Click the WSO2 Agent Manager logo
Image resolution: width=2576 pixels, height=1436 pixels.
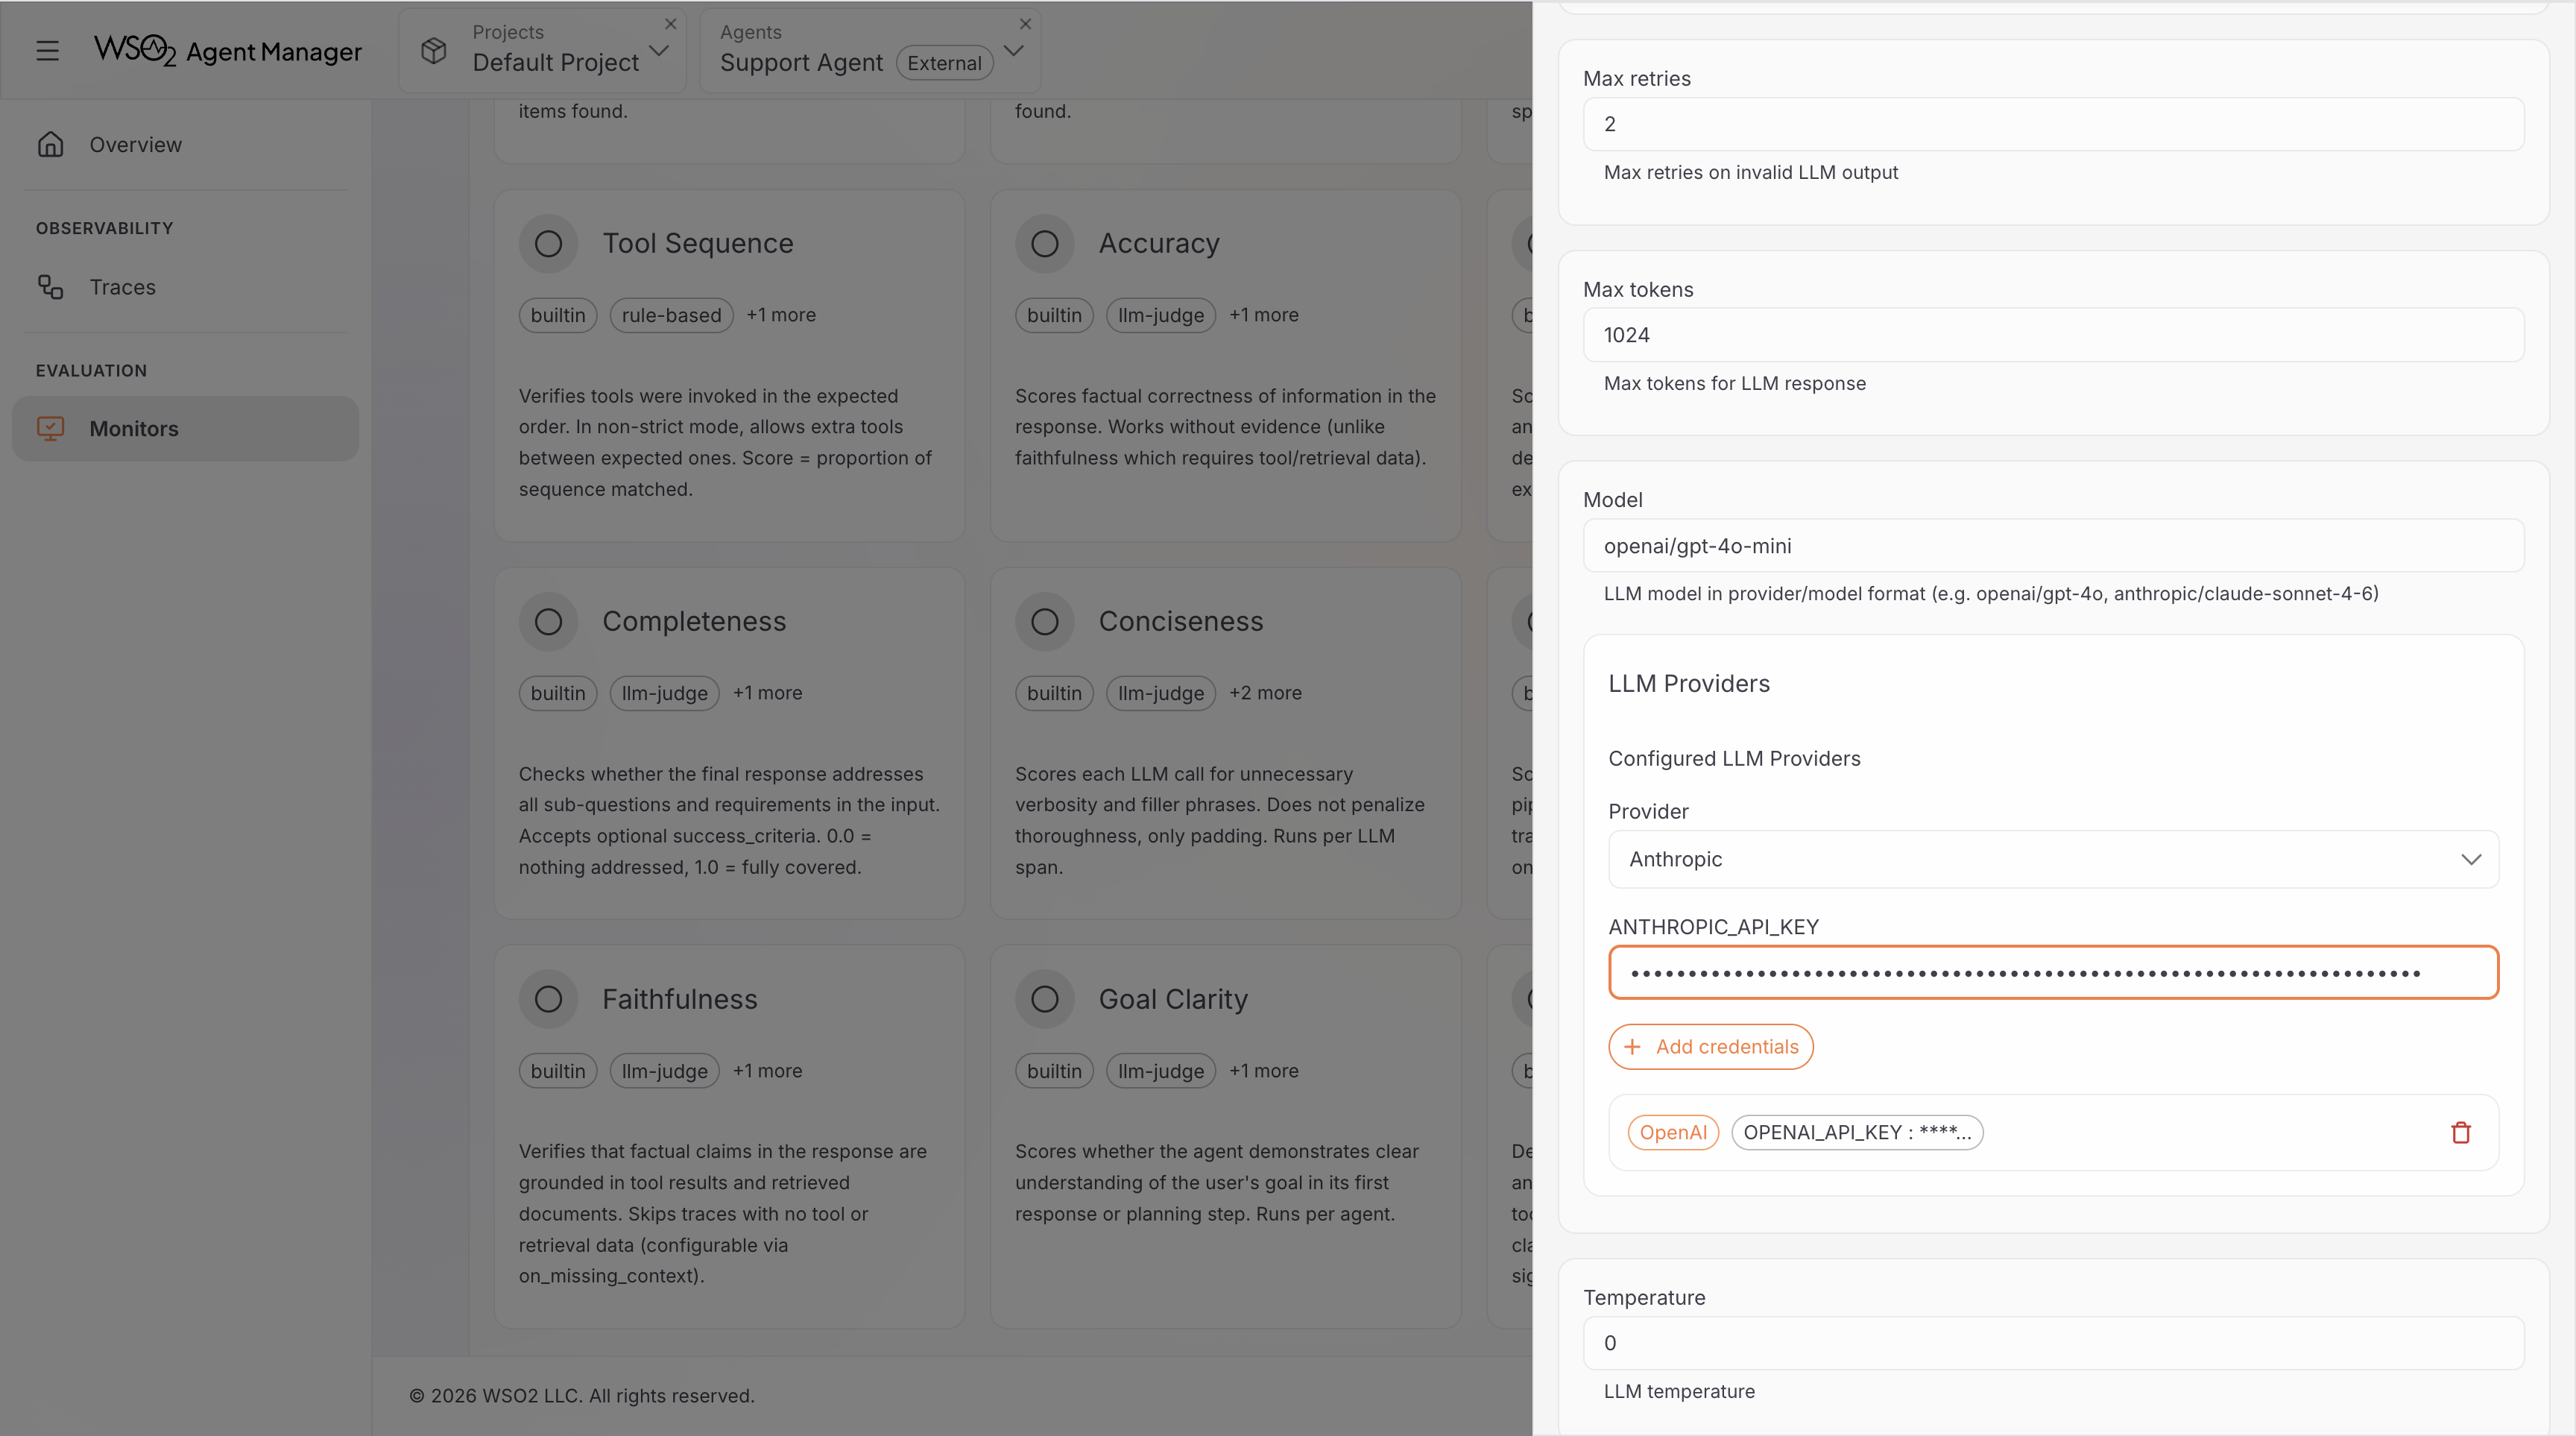(228, 51)
